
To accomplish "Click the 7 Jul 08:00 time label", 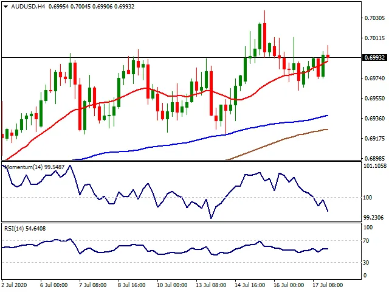I will coord(92,285).
